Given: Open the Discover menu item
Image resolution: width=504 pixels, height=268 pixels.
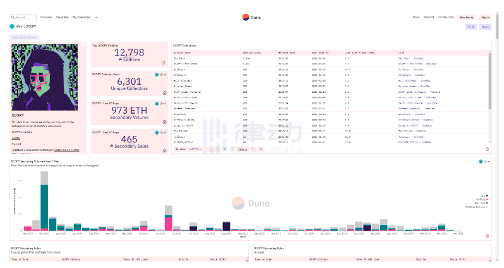Looking at the screenshot, I should click(46, 17).
